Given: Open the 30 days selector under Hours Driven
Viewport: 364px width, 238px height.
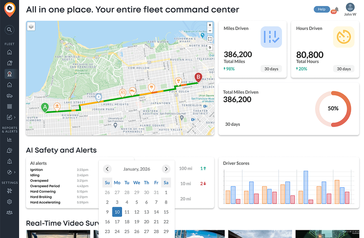Looking at the screenshot, I should [x=344, y=69].
